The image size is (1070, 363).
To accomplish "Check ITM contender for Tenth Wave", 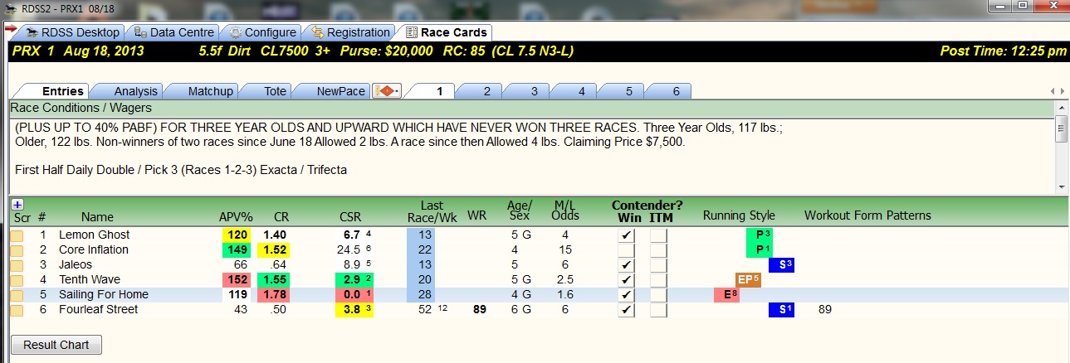I will tap(659, 280).
